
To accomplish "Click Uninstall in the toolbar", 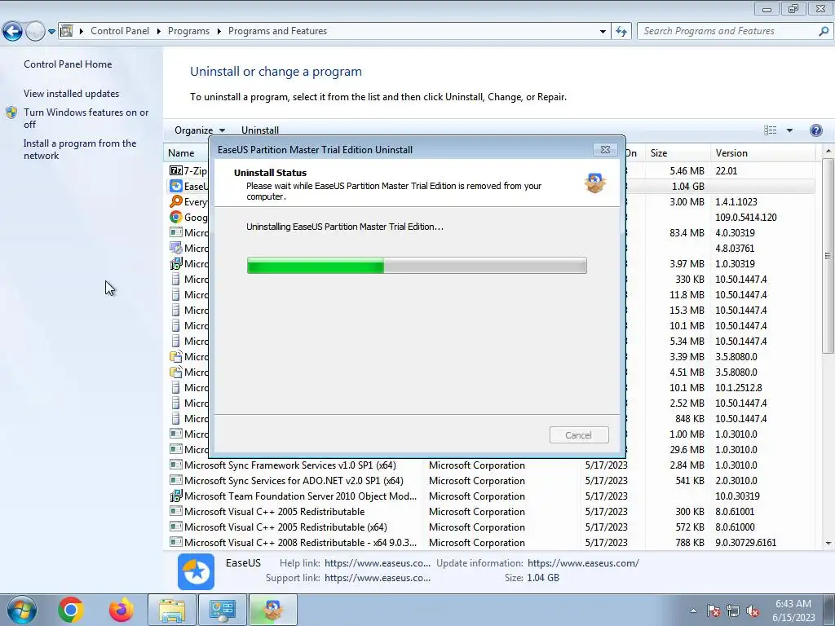I will [260, 130].
